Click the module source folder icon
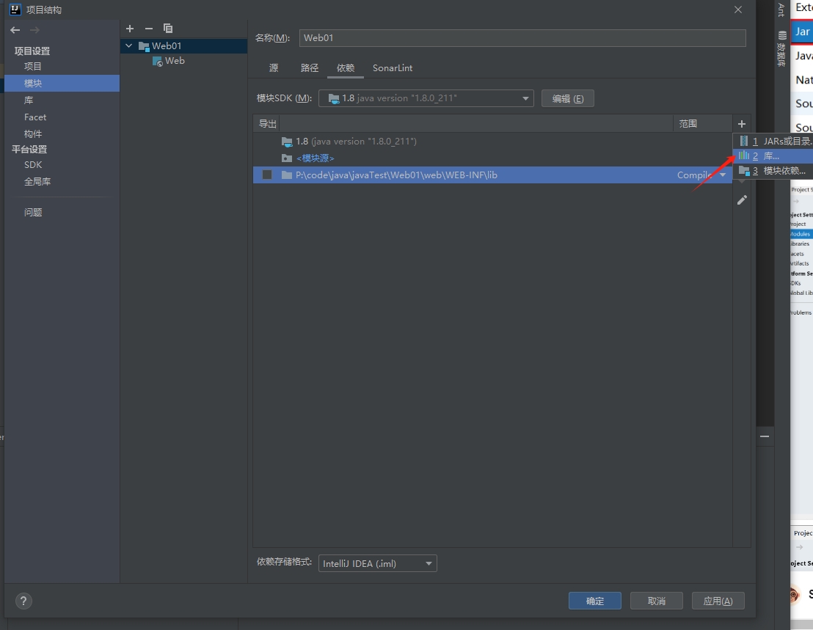 [287, 158]
